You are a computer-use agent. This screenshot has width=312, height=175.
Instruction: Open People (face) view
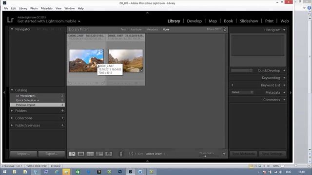click(x=108, y=154)
